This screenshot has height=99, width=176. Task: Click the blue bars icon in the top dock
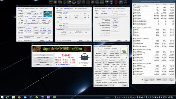click(111, 2)
